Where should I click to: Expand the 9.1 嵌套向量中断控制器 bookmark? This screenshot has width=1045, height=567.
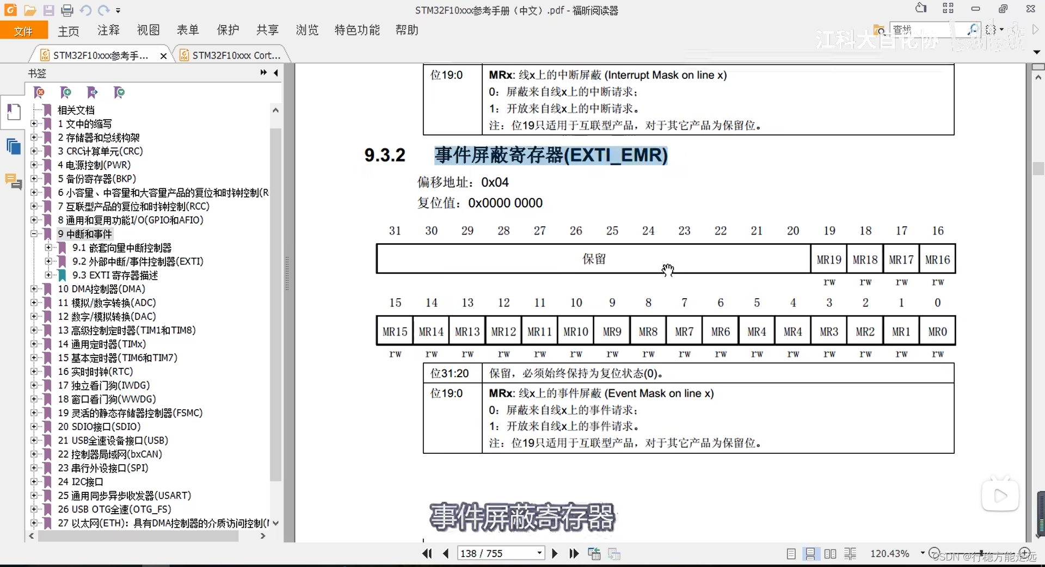tap(48, 248)
